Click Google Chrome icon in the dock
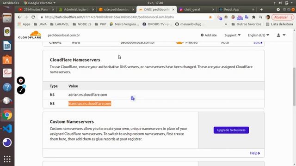The image size is (296, 166). [x=7, y=115]
